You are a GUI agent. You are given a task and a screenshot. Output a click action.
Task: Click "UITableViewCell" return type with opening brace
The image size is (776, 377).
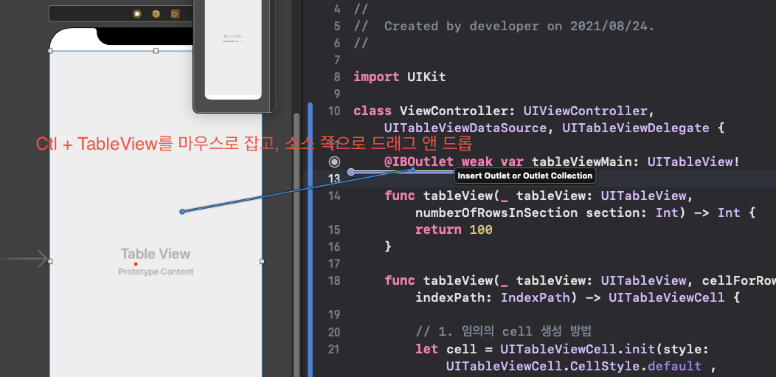tap(674, 298)
